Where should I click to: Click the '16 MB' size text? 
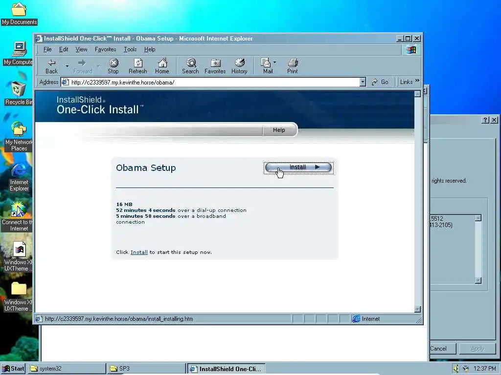tap(124, 205)
